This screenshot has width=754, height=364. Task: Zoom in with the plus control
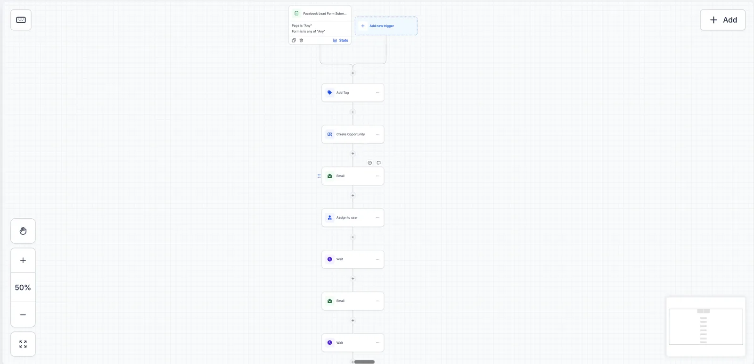coord(23,260)
